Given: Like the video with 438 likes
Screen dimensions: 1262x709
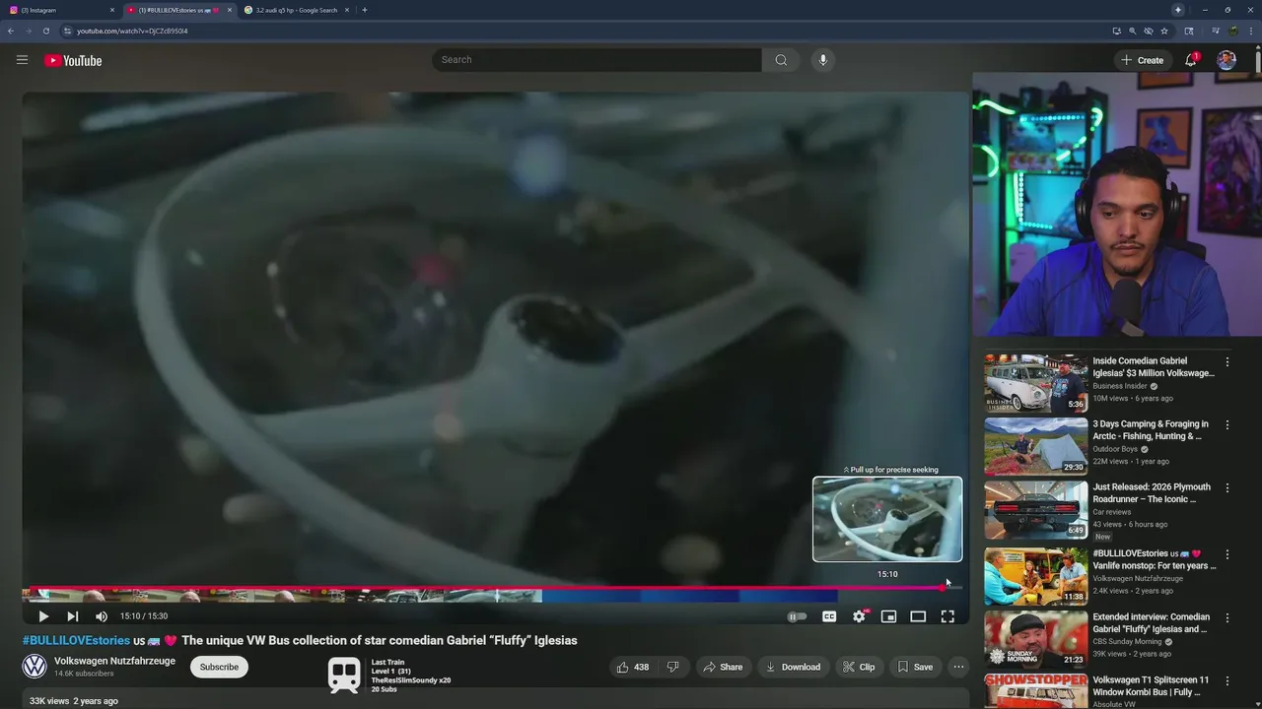Looking at the screenshot, I should [x=633, y=667].
